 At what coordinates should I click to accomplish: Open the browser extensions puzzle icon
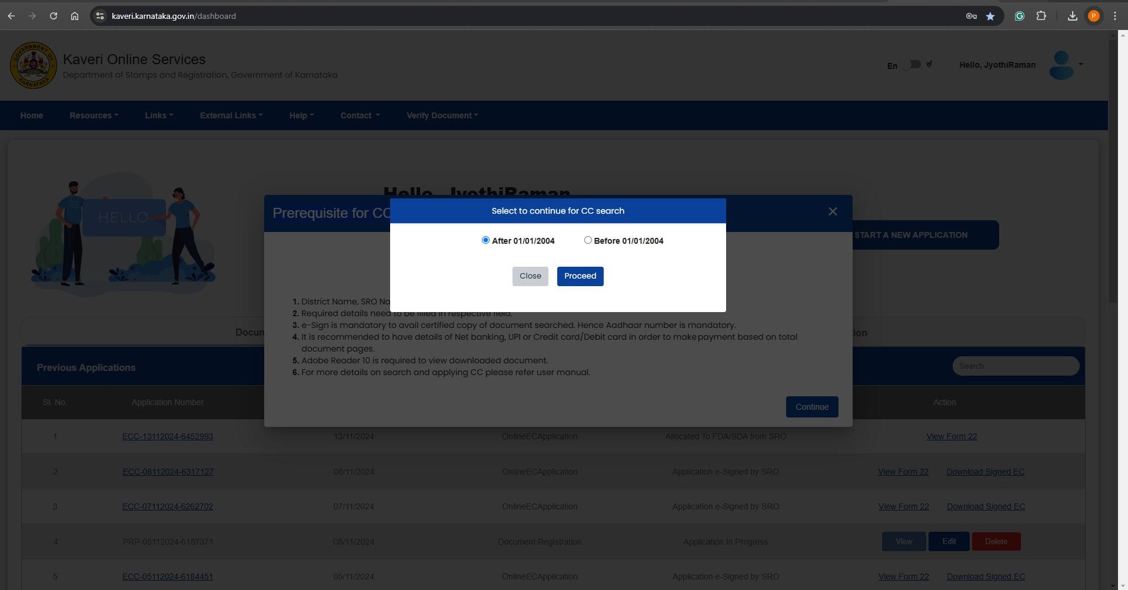1041,16
